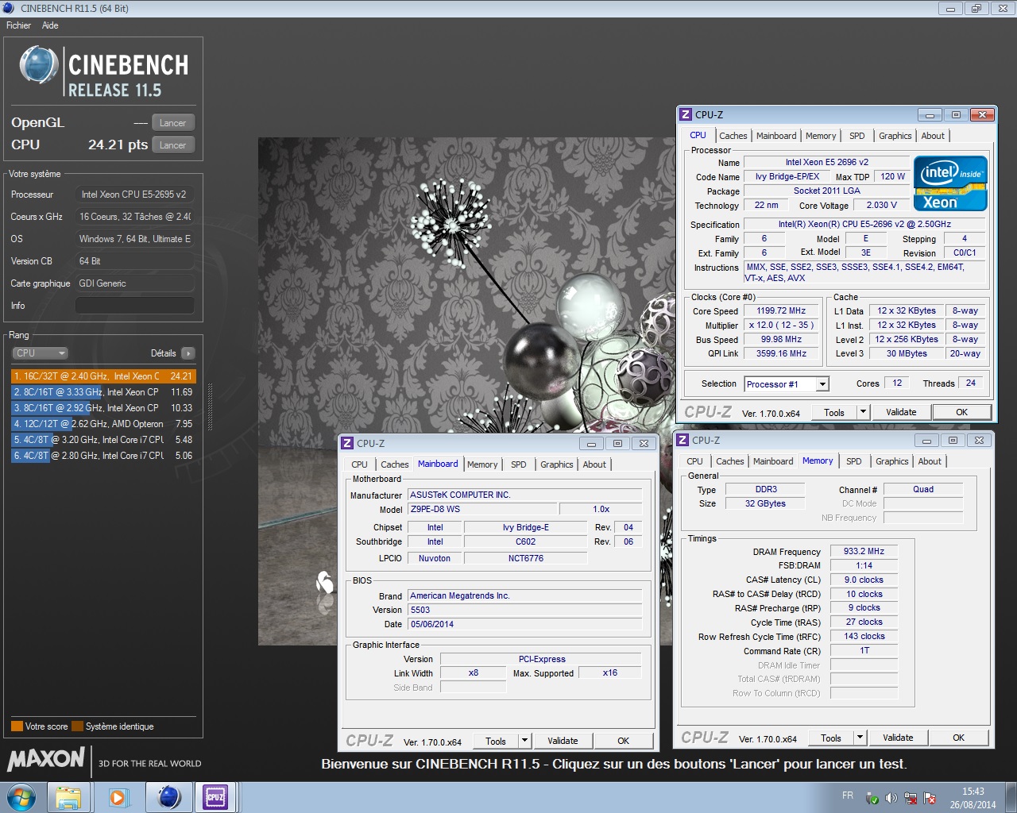
Task: Click OK in Mainboard window
Action: pos(624,741)
